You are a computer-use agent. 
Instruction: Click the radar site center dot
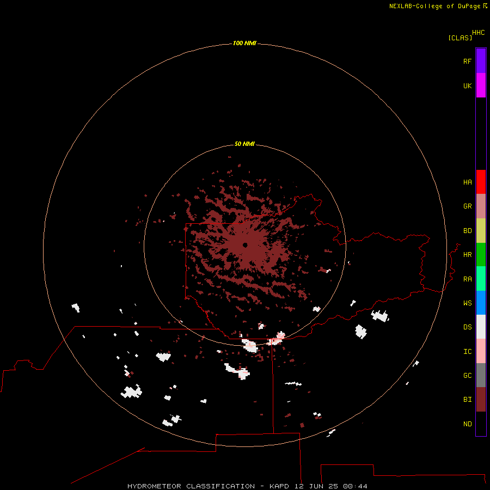(245, 245)
